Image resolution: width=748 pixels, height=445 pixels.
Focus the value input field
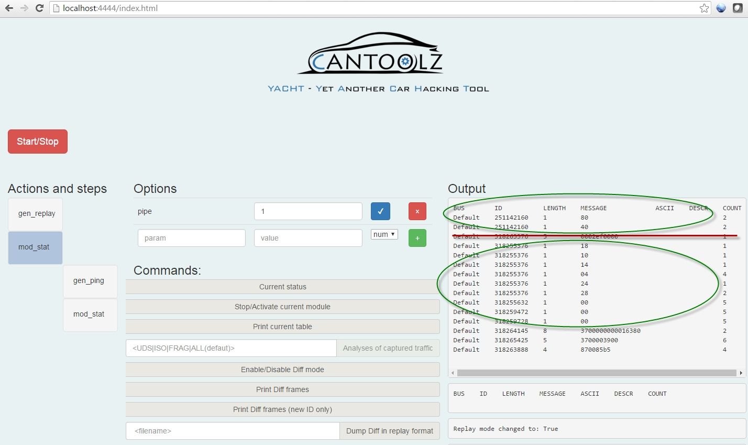pos(308,238)
